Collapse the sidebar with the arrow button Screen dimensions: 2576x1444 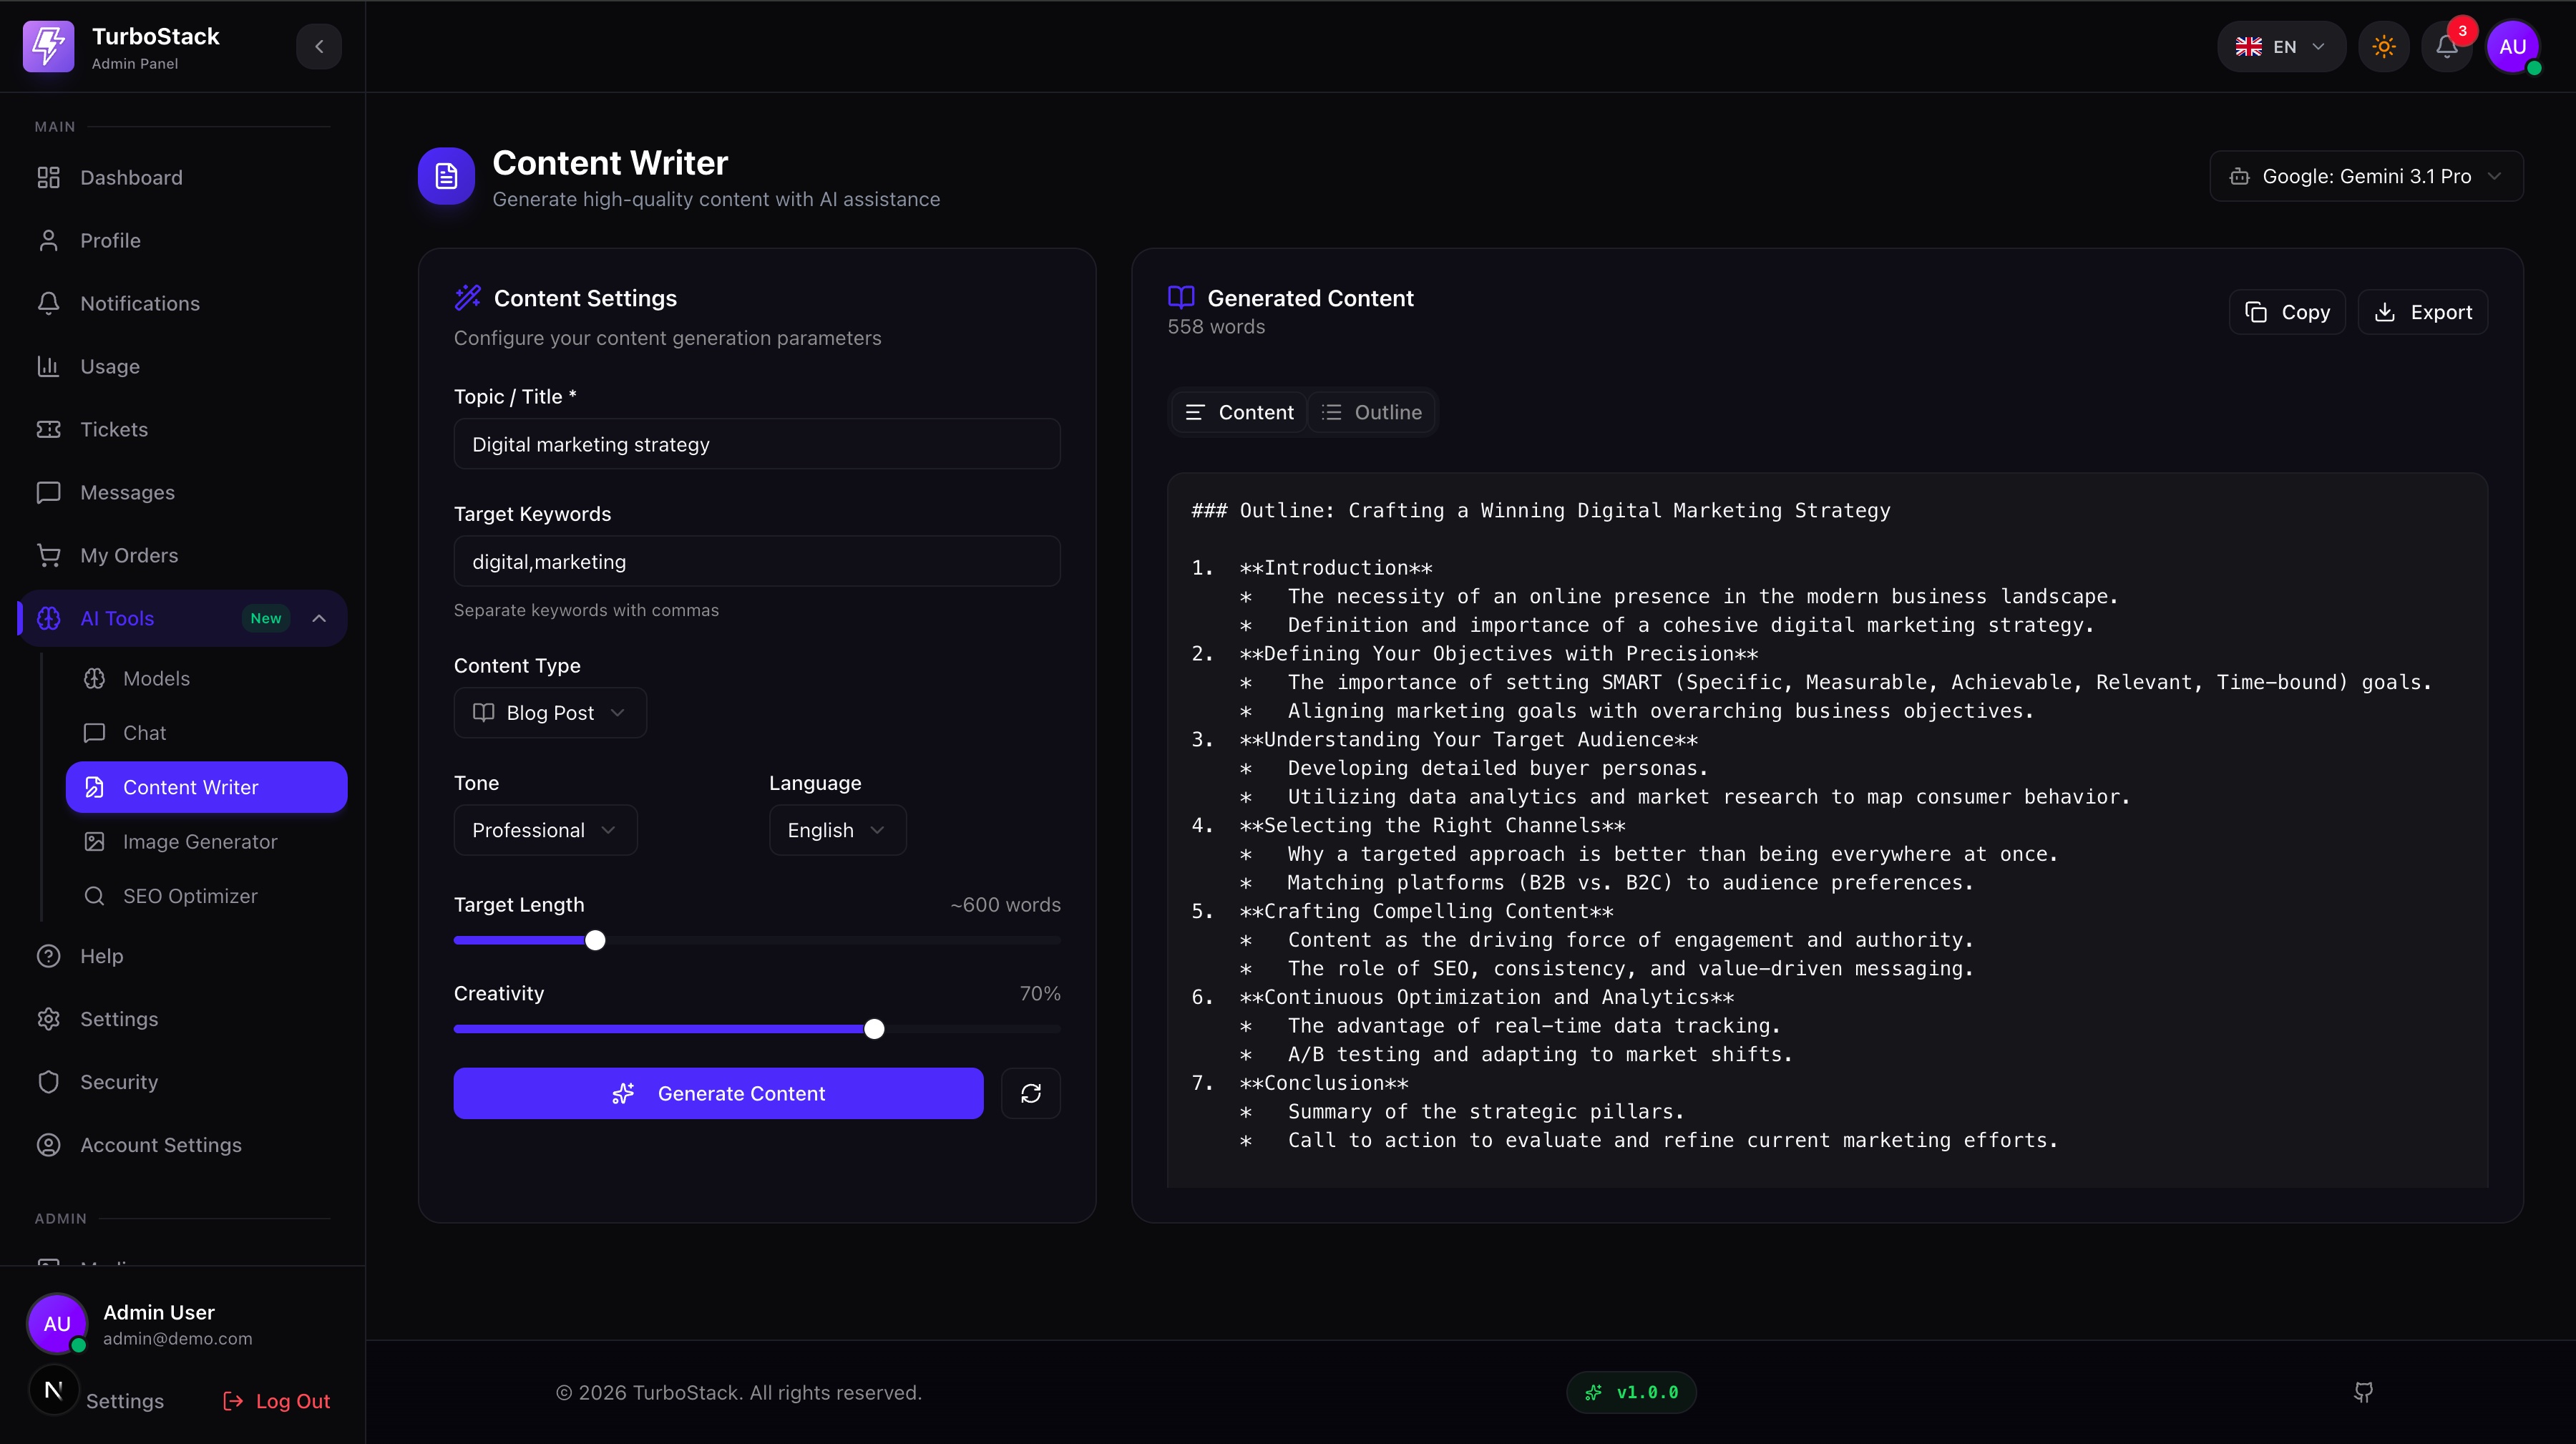[x=319, y=47]
